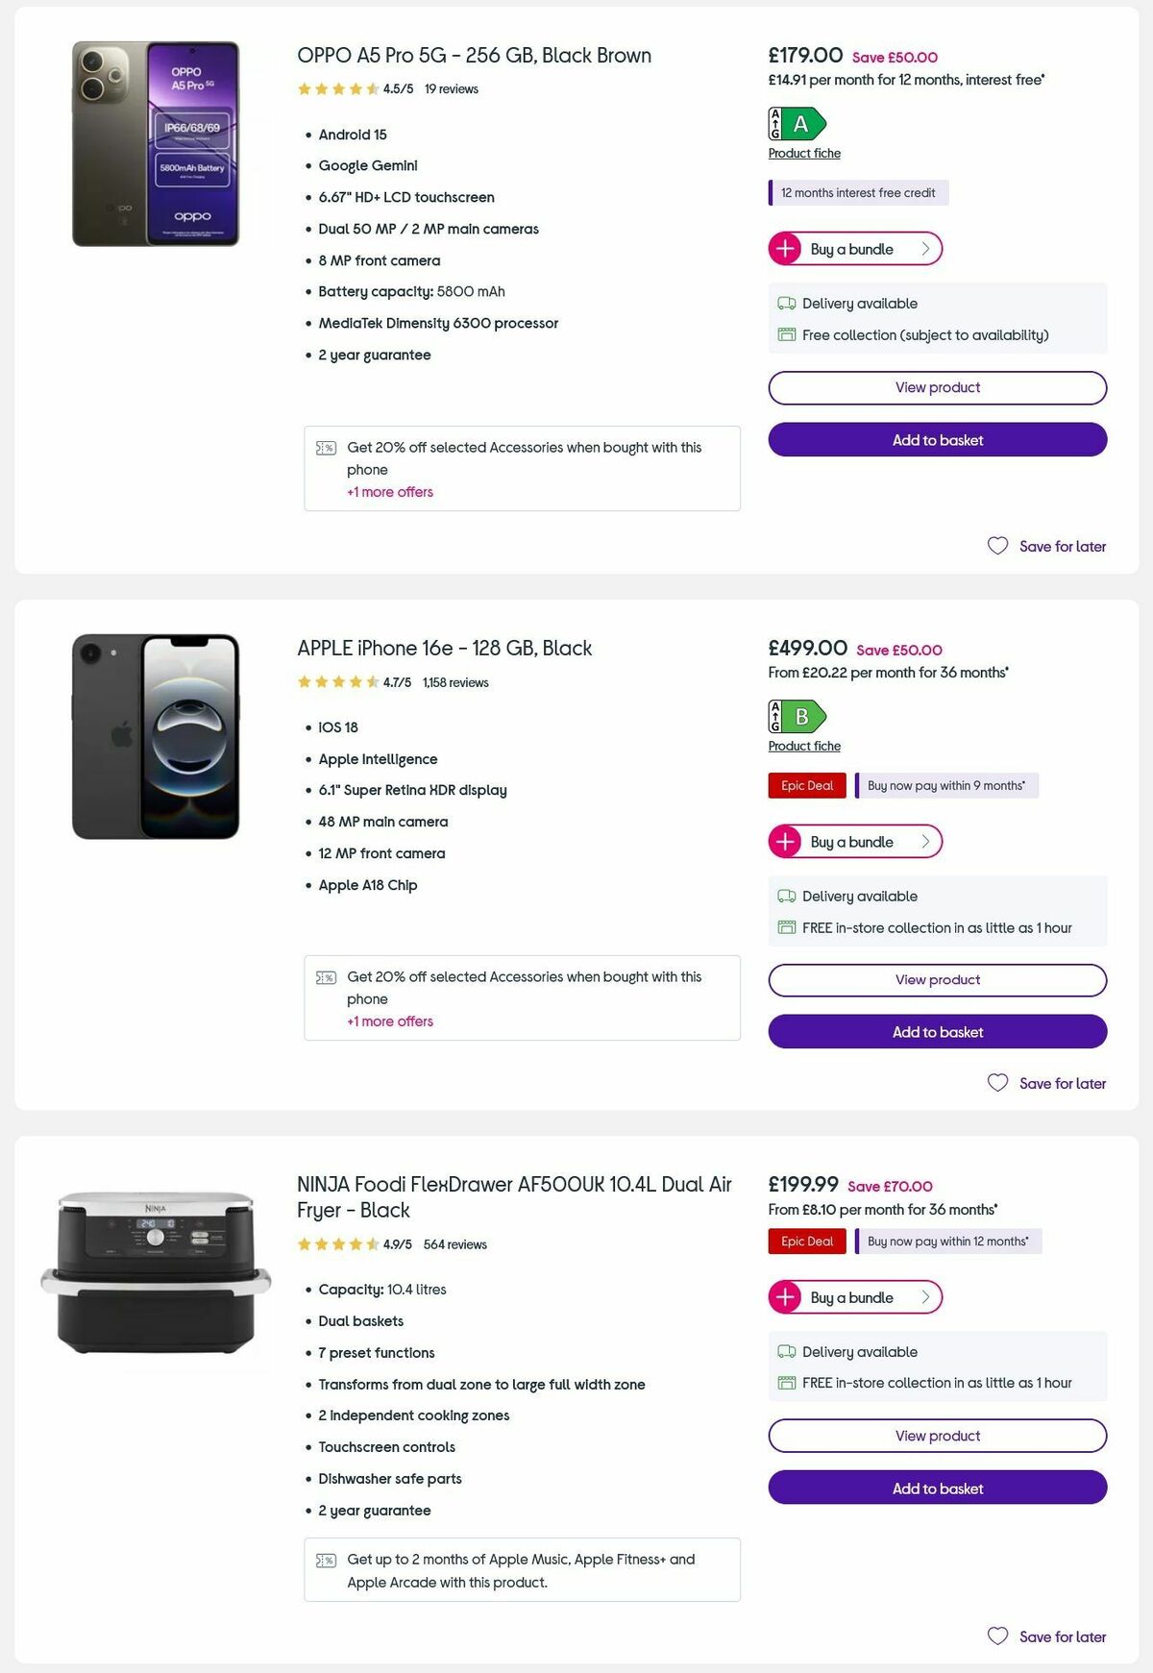Viewport: 1153px width, 1673px height.
Task: Toggle Save for later heart for iPhone 16e
Action: [x=996, y=1083]
